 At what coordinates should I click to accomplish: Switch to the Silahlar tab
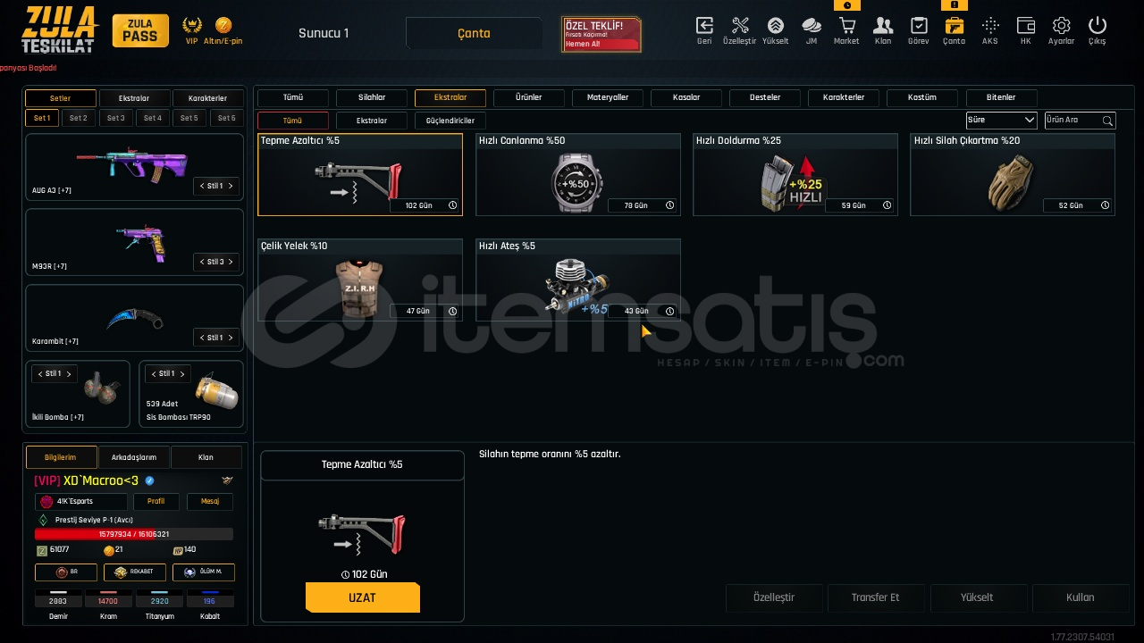[x=372, y=97]
